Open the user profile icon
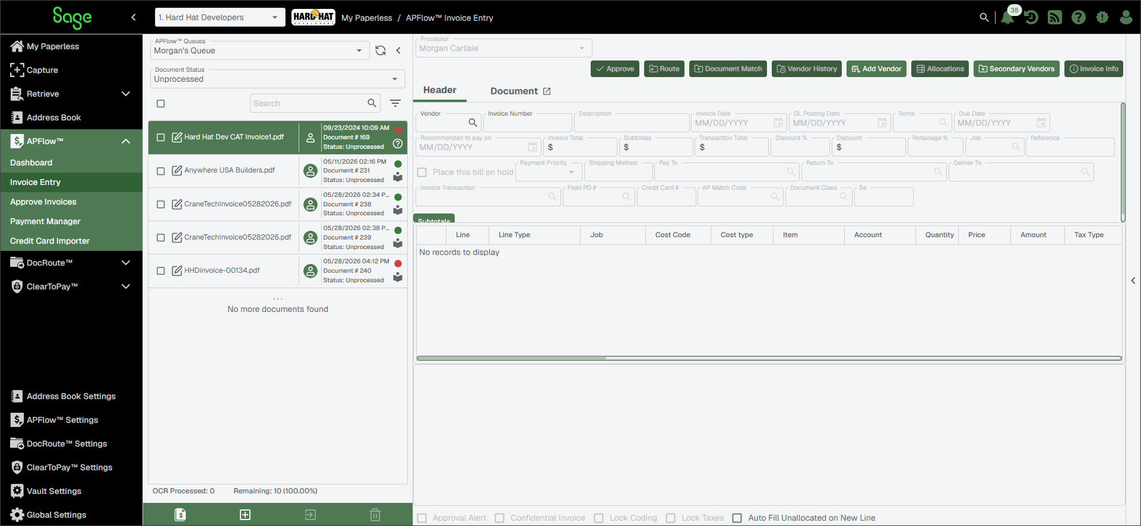 click(1126, 17)
